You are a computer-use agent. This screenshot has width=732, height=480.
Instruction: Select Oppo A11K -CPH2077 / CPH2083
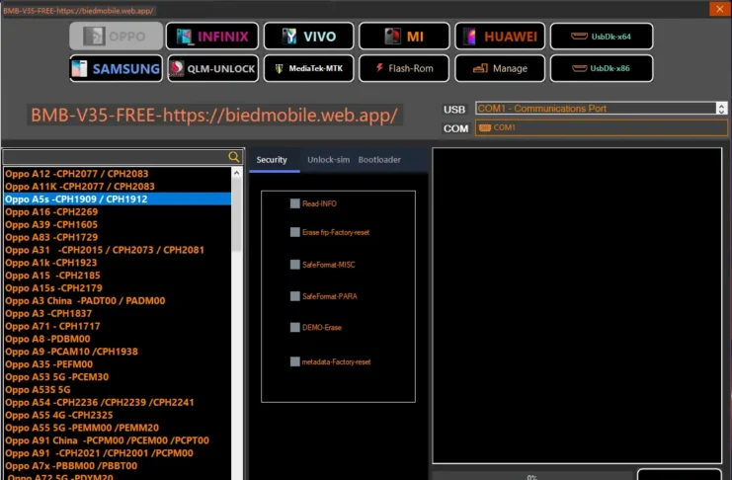pos(118,187)
